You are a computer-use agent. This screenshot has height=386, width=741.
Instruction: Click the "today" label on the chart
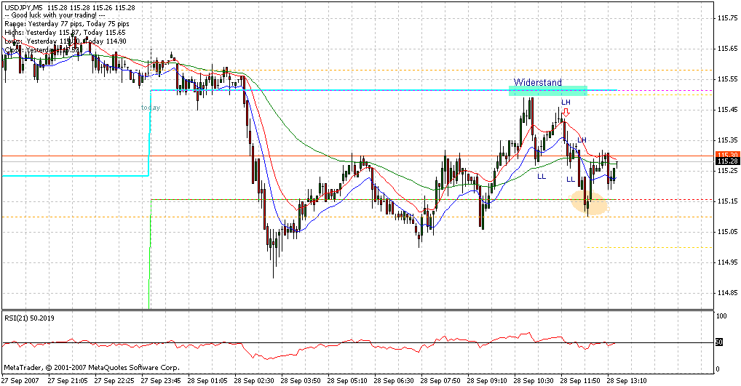(x=151, y=108)
